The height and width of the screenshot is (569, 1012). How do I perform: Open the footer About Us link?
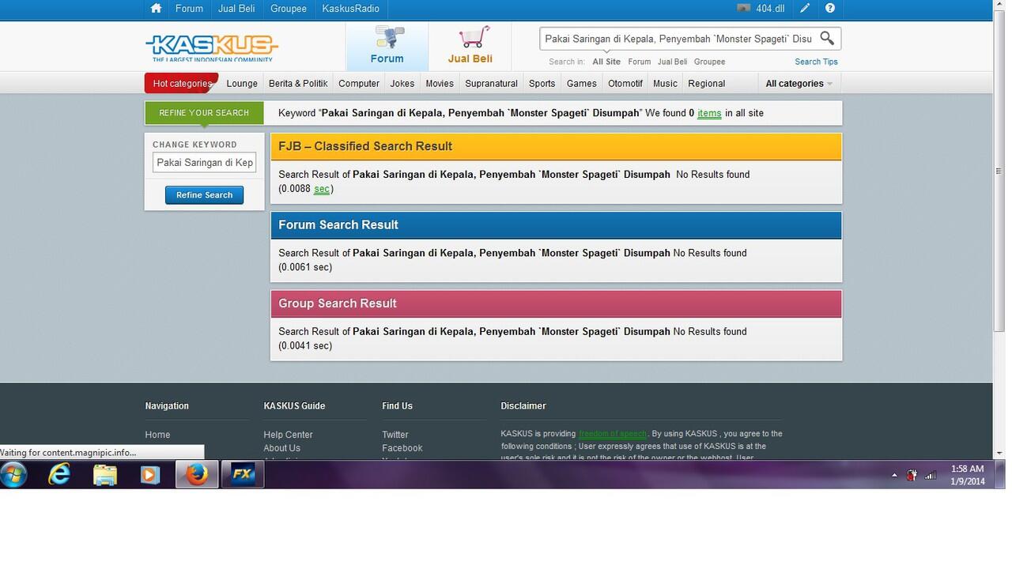(281, 448)
